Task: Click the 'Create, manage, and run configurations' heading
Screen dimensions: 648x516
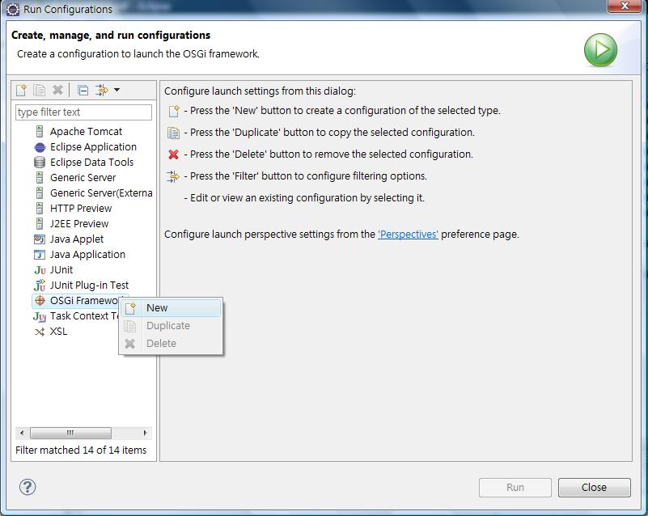Action: (x=111, y=35)
